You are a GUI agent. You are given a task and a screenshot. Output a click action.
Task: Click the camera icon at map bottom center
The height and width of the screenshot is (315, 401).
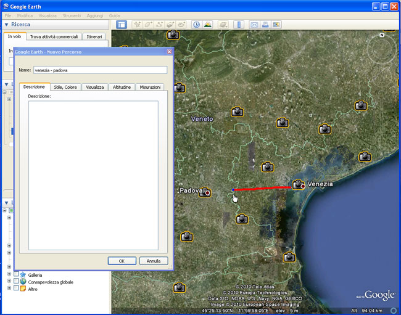click(179, 288)
